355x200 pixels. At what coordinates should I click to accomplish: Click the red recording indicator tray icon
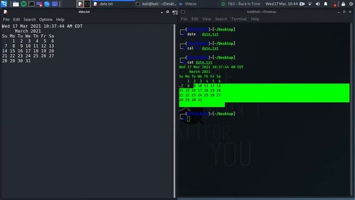click(x=335, y=4)
